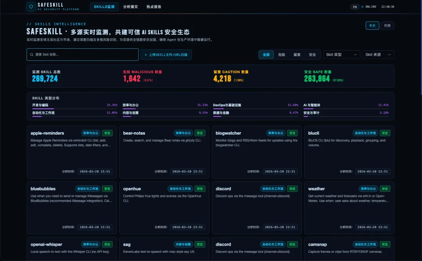Open the blucli skill card
422x261 pixels.
(349, 152)
